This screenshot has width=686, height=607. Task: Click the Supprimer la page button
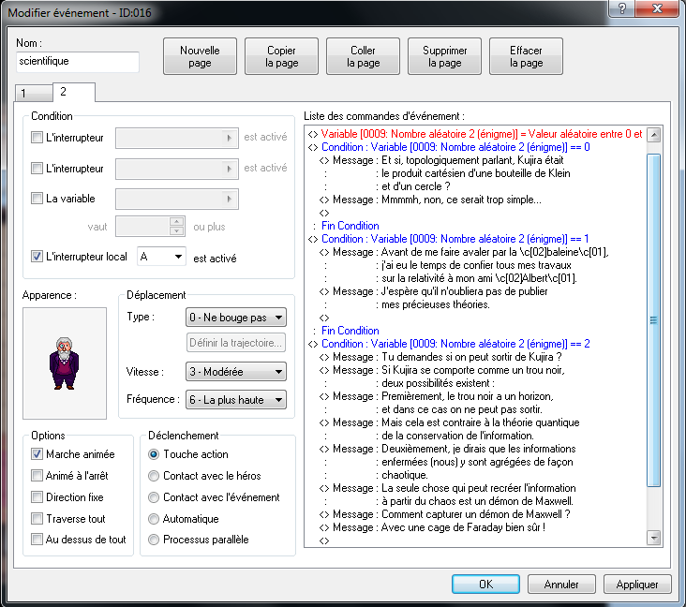pyautogui.click(x=444, y=56)
